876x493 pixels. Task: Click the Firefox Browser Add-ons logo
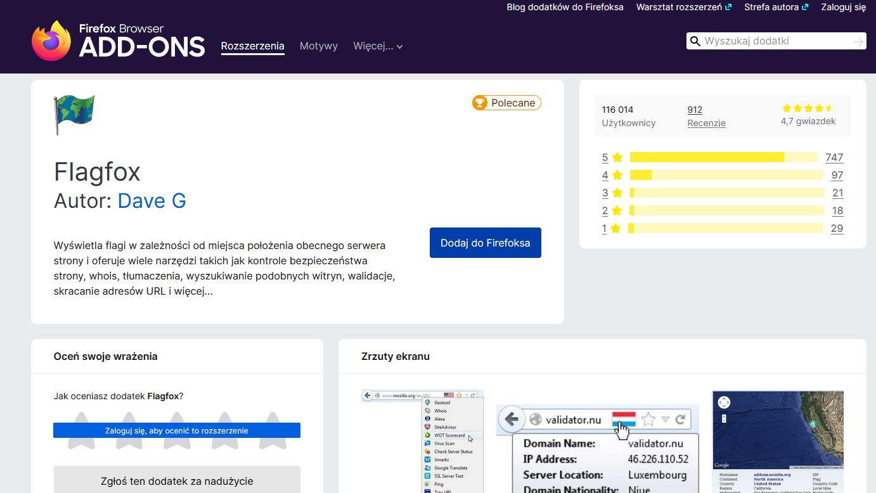(118, 41)
